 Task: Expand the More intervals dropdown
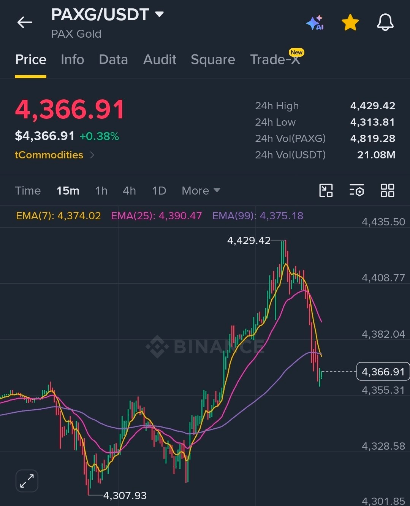click(201, 190)
